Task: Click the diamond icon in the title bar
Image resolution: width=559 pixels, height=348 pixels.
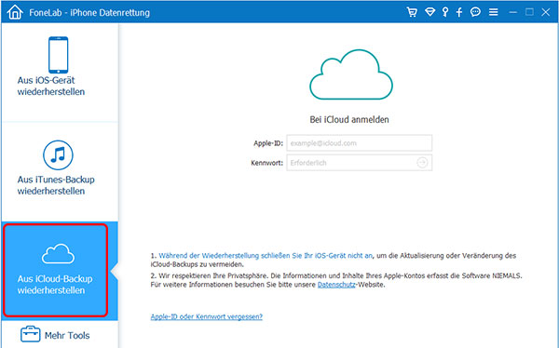Action: (429, 12)
